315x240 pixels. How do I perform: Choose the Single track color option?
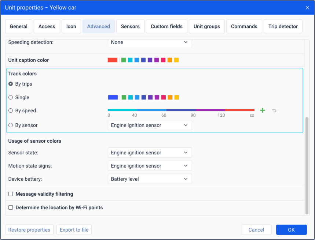click(x=11, y=97)
